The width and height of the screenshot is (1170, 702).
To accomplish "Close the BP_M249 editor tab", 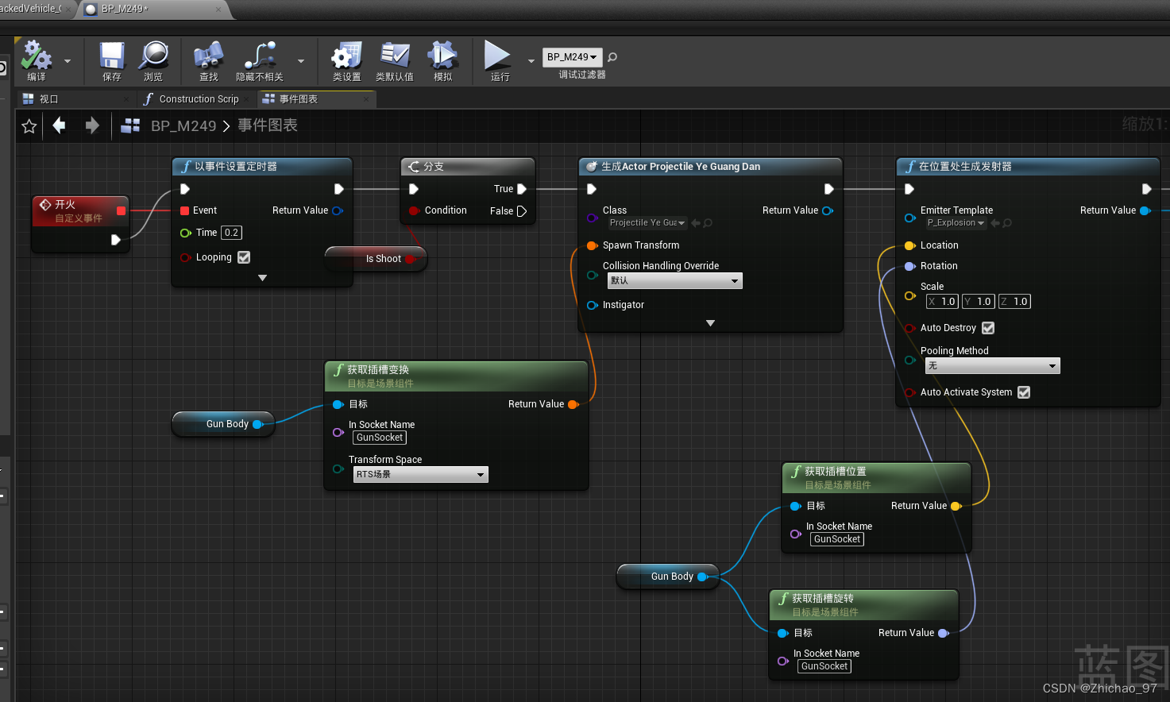I will pos(218,10).
